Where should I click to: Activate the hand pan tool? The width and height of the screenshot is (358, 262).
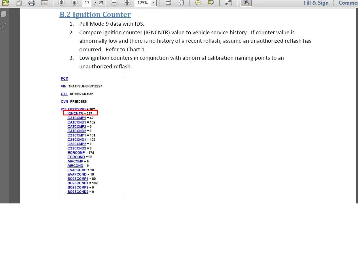coord(246,3)
